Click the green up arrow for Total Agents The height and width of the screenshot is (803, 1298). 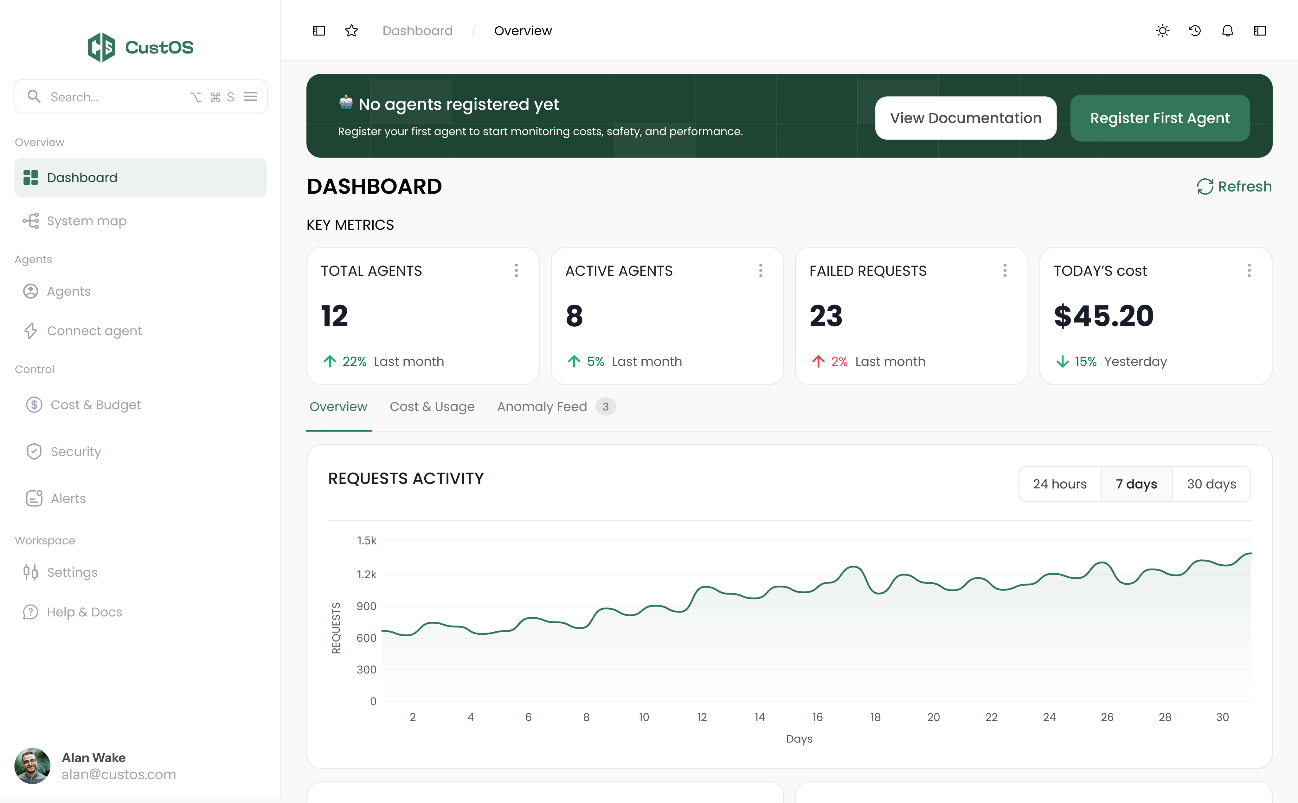[330, 362]
